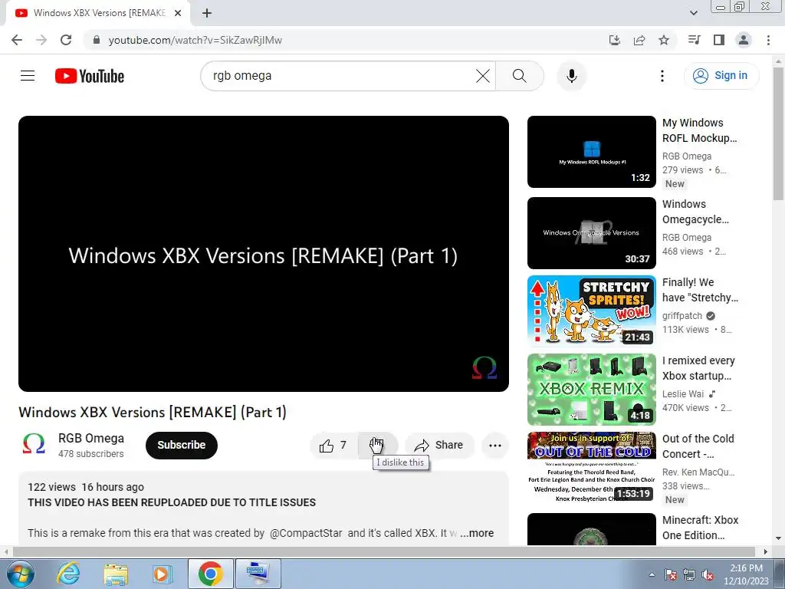
Task: Open Minecraft: Xbox One Edition title
Action: 700,528
